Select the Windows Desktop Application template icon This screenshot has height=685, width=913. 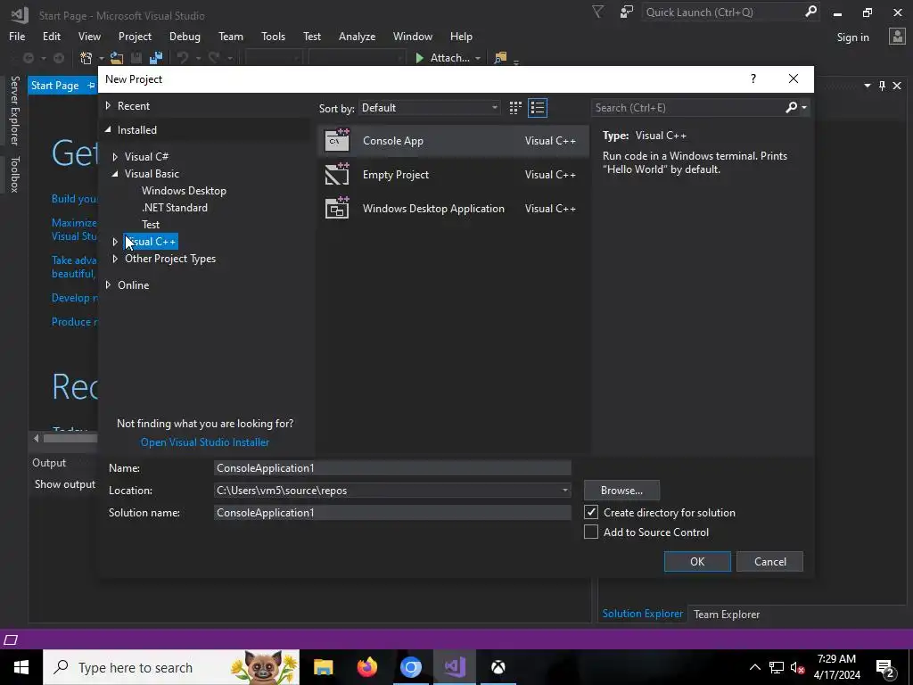[337, 208]
